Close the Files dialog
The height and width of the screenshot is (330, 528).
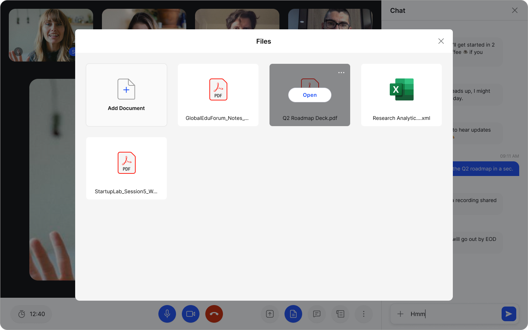coord(441,41)
